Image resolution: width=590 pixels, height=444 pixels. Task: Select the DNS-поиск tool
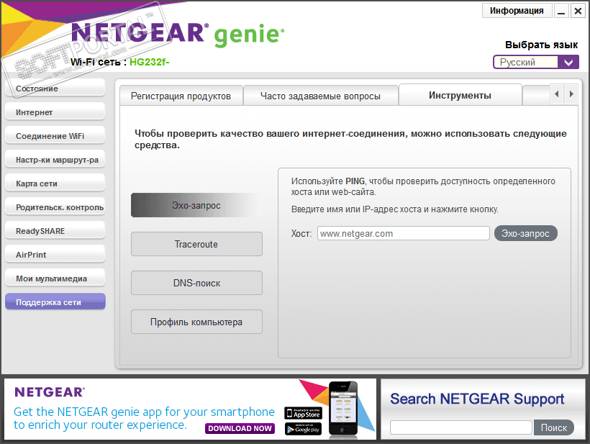pyautogui.click(x=196, y=283)
